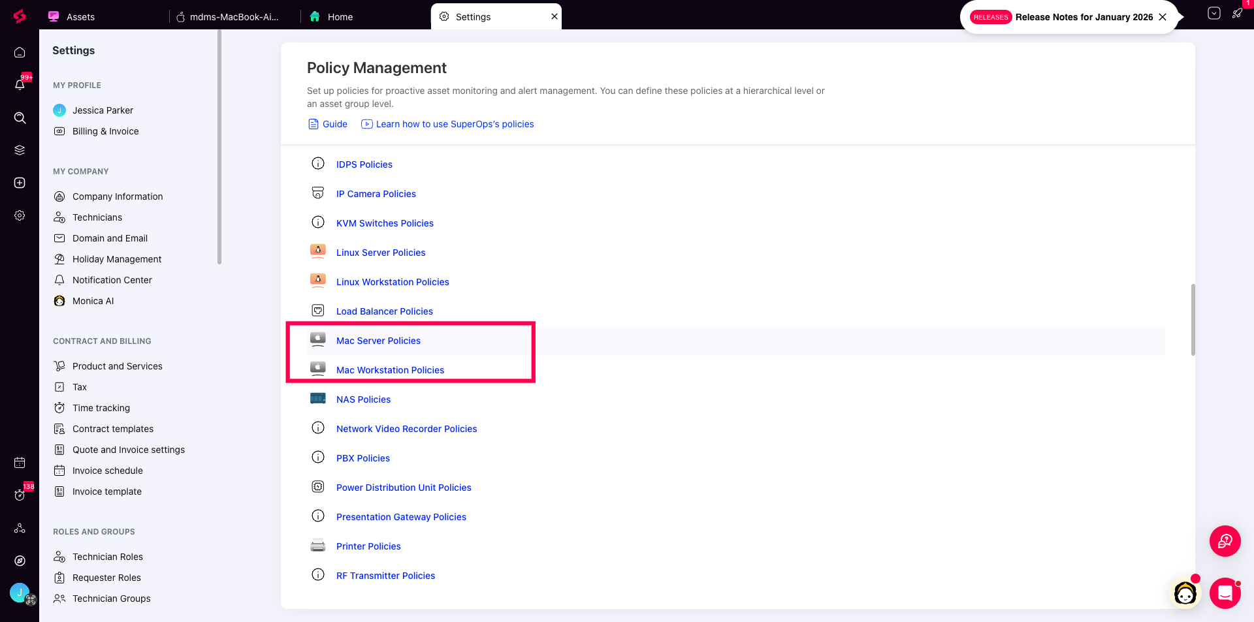Image resolution: width=1254 pixels, height=622 pixels.
Task: Open Billing & Invoice settings
Action: [105, 131]
